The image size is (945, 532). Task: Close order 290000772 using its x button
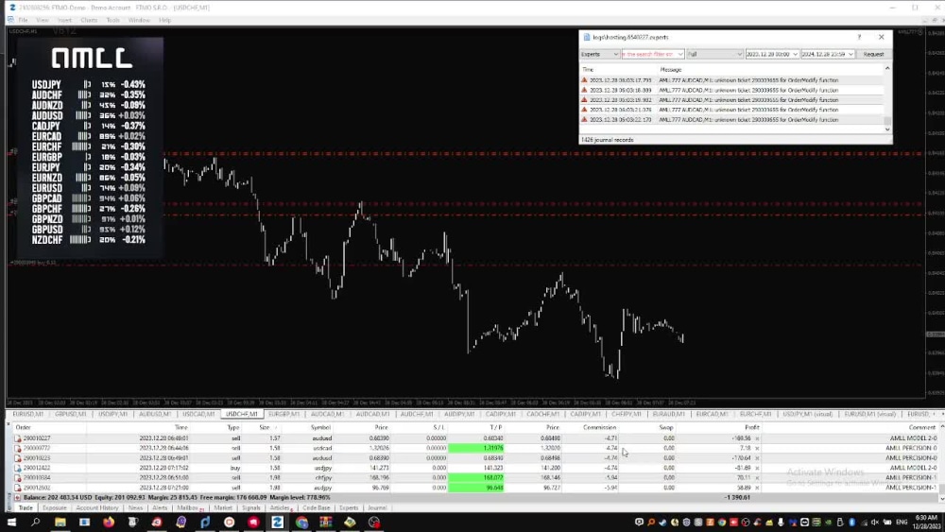[x=757, y=448]
